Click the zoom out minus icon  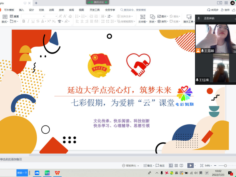[x=215, y=166]
